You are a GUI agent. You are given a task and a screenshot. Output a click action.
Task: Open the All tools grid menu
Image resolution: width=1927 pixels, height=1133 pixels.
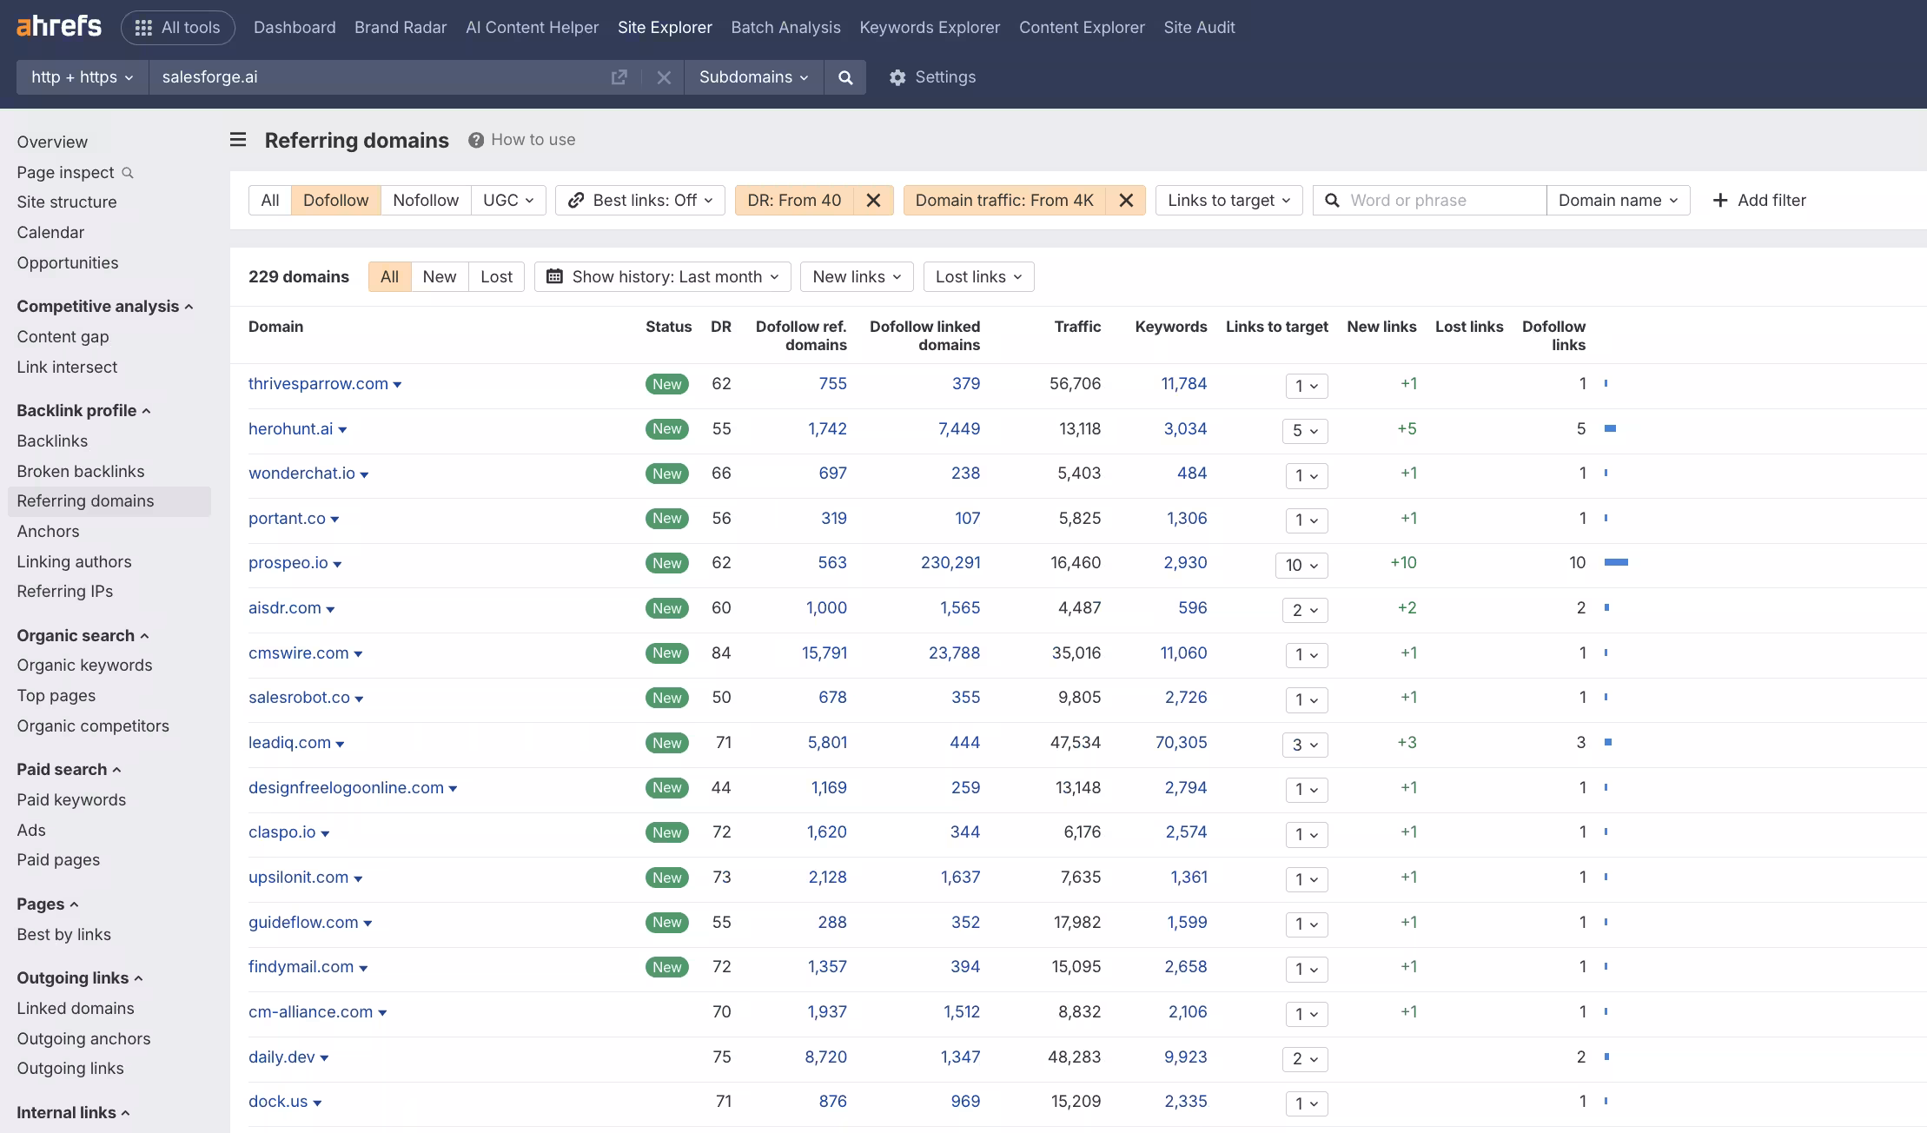point(177,27)
